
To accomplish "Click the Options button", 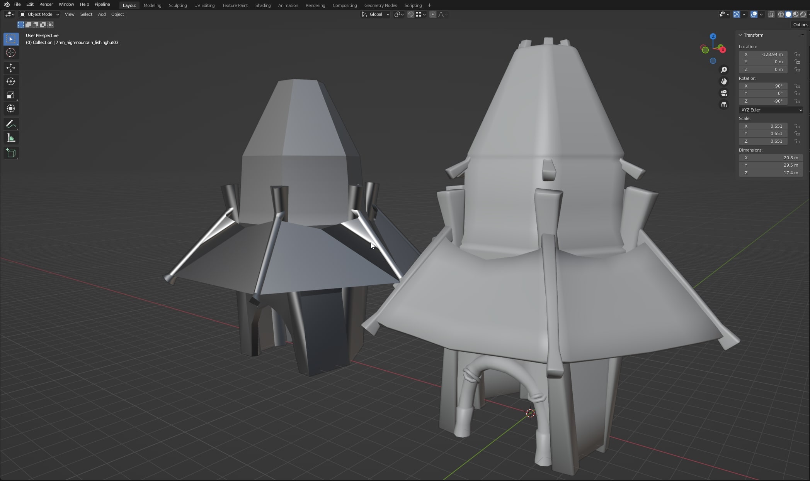I will (800, 25).
